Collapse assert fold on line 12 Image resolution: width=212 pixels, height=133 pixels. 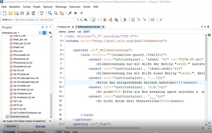click(63, 87)
